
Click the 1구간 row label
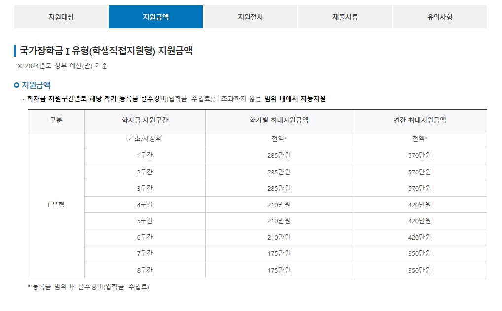coord(144,156)
